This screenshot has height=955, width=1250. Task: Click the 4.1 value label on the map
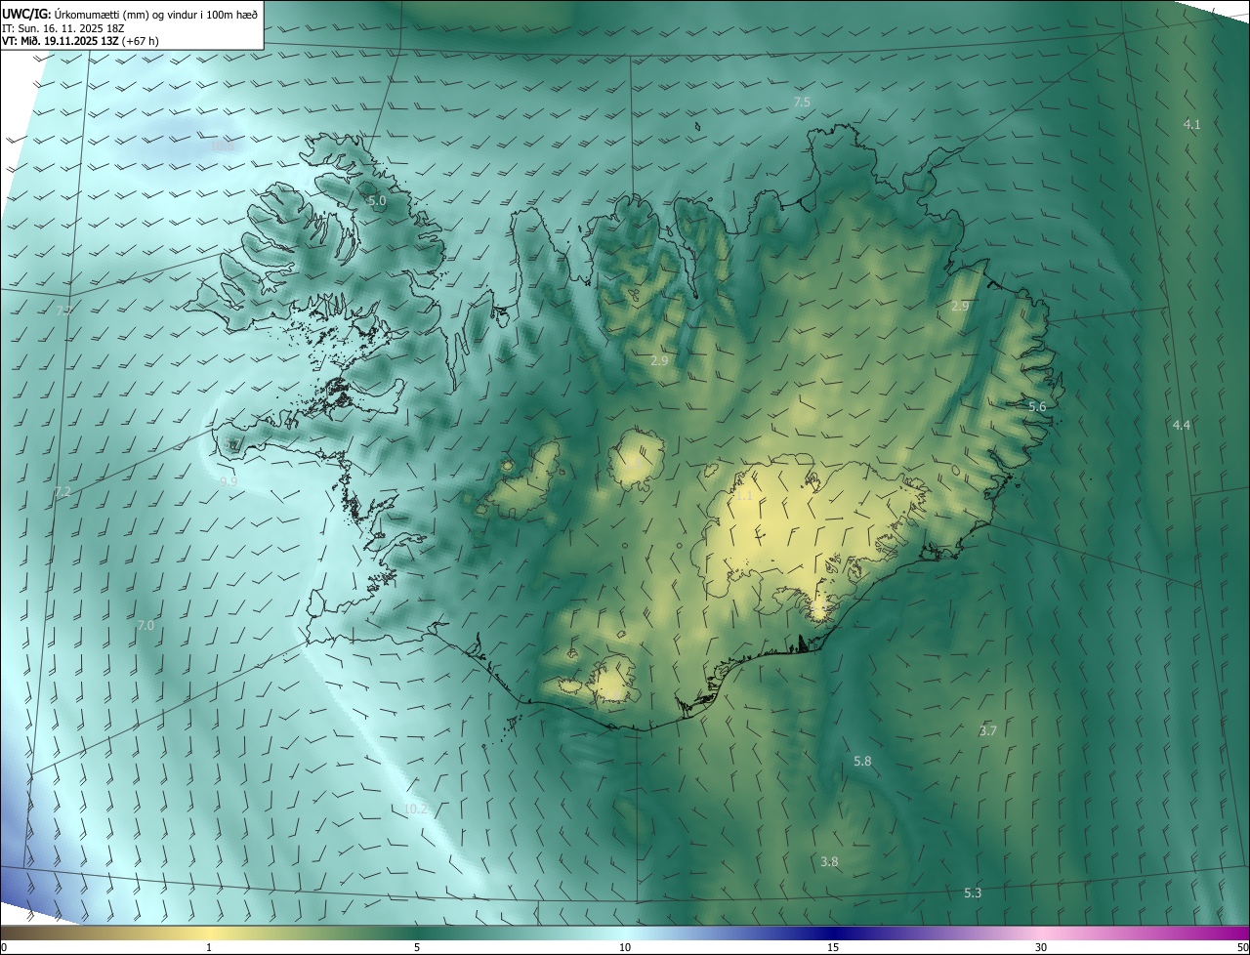[1191, 124]
